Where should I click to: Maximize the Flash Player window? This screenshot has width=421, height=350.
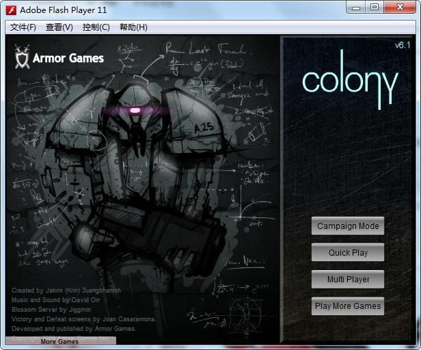(x=374, y=8)
